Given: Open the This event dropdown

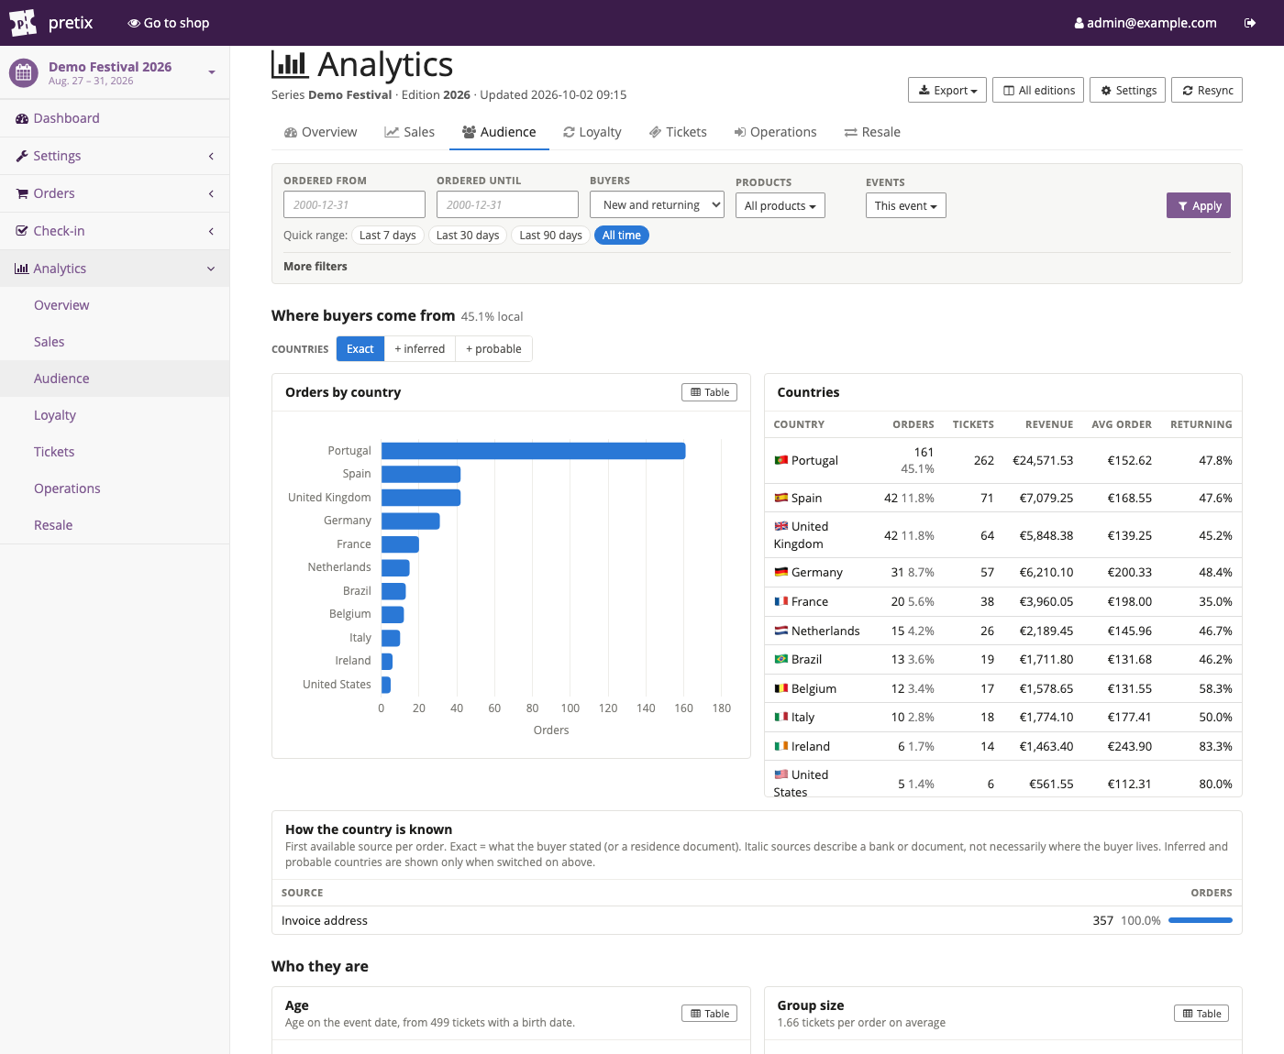Looking at the screenshot, I should (x=906, y=205).
